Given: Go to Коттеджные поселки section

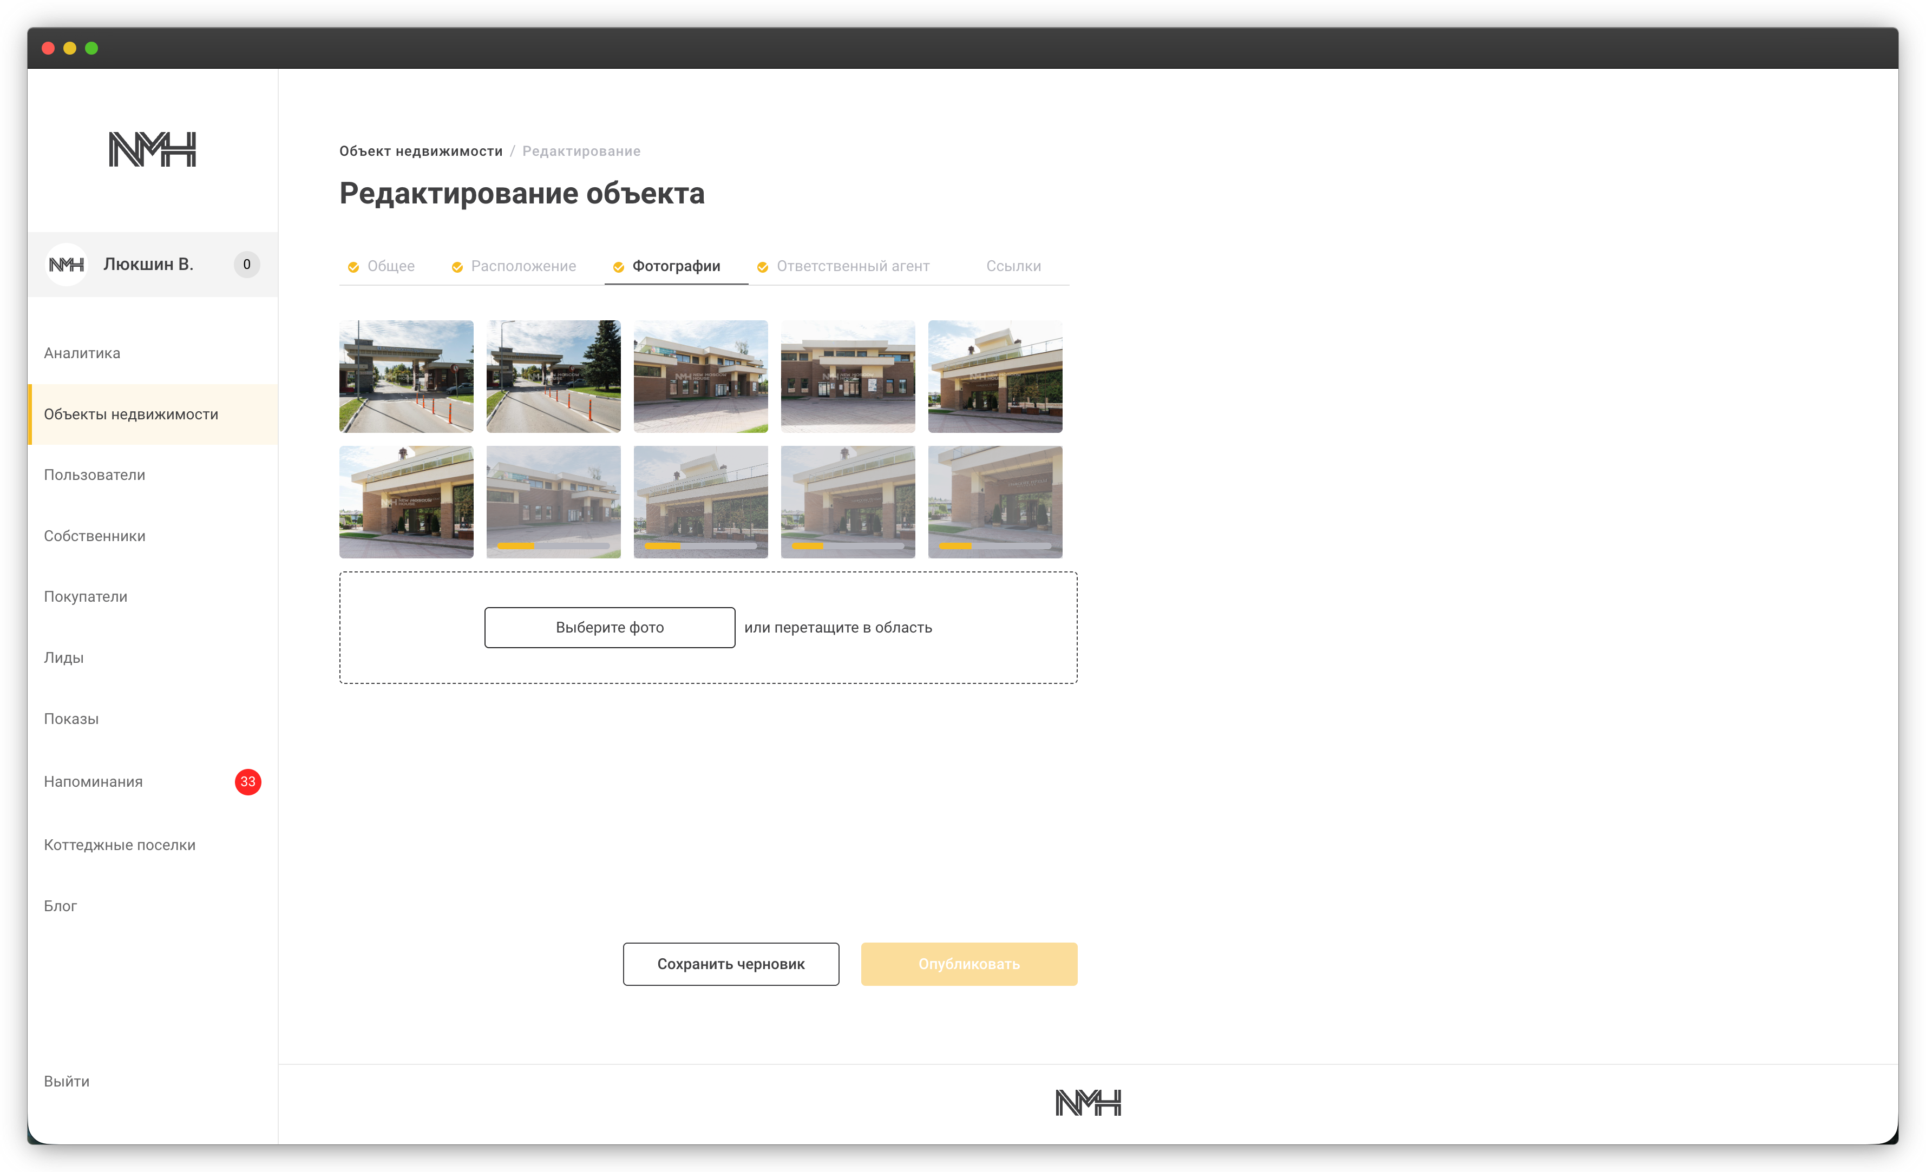Looking at the screenshot, I should point(120,845).
